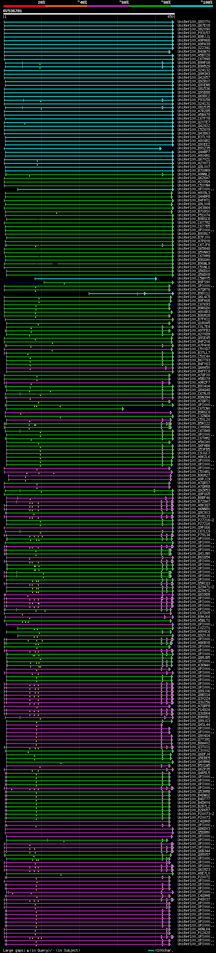Select hit UniRef100_C5XYN4
This screenshot has width=216, height=953.
pyautogui.click(x=193, y=186)
